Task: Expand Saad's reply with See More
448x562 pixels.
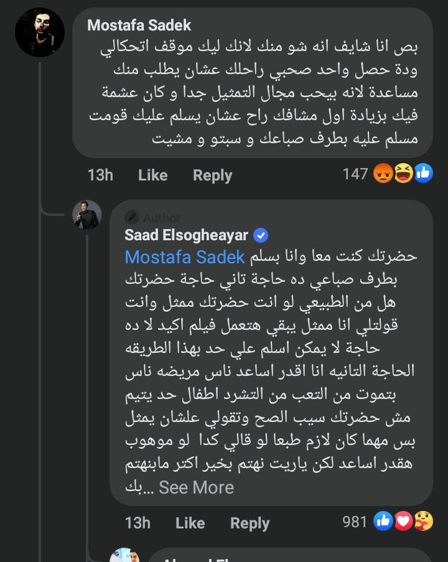Action: coord(196,487)
